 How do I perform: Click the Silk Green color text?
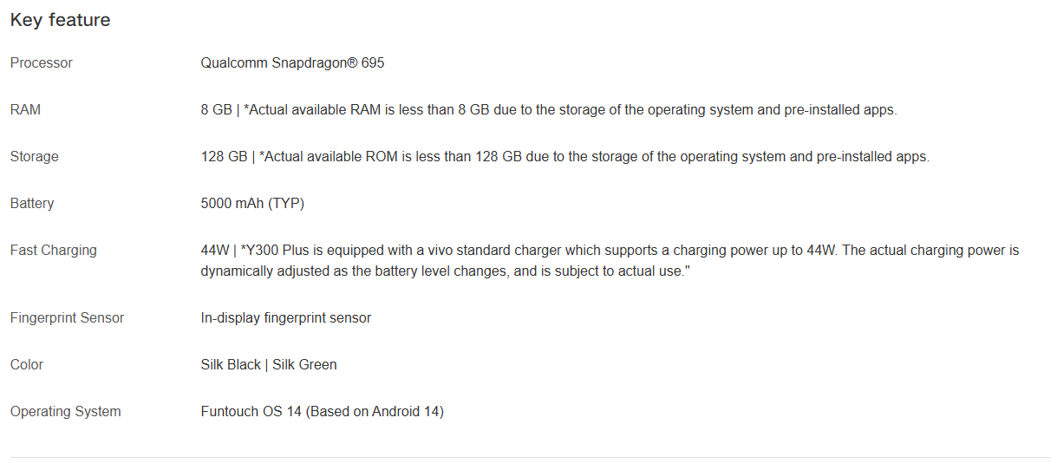point(304,365)
